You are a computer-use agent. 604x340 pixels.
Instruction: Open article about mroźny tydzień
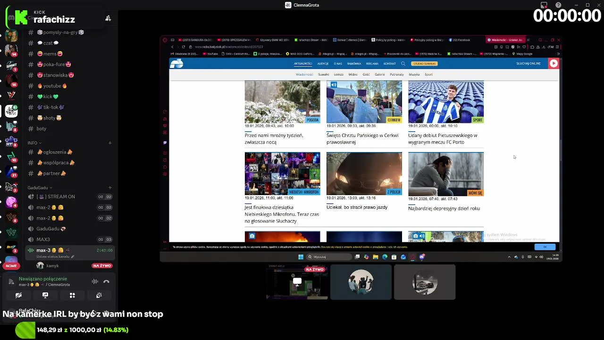(x=274, y=139)
